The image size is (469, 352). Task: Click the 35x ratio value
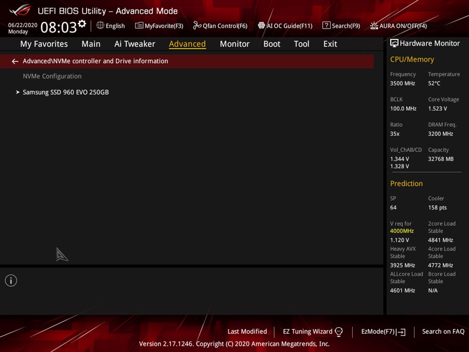coord(394,134)
